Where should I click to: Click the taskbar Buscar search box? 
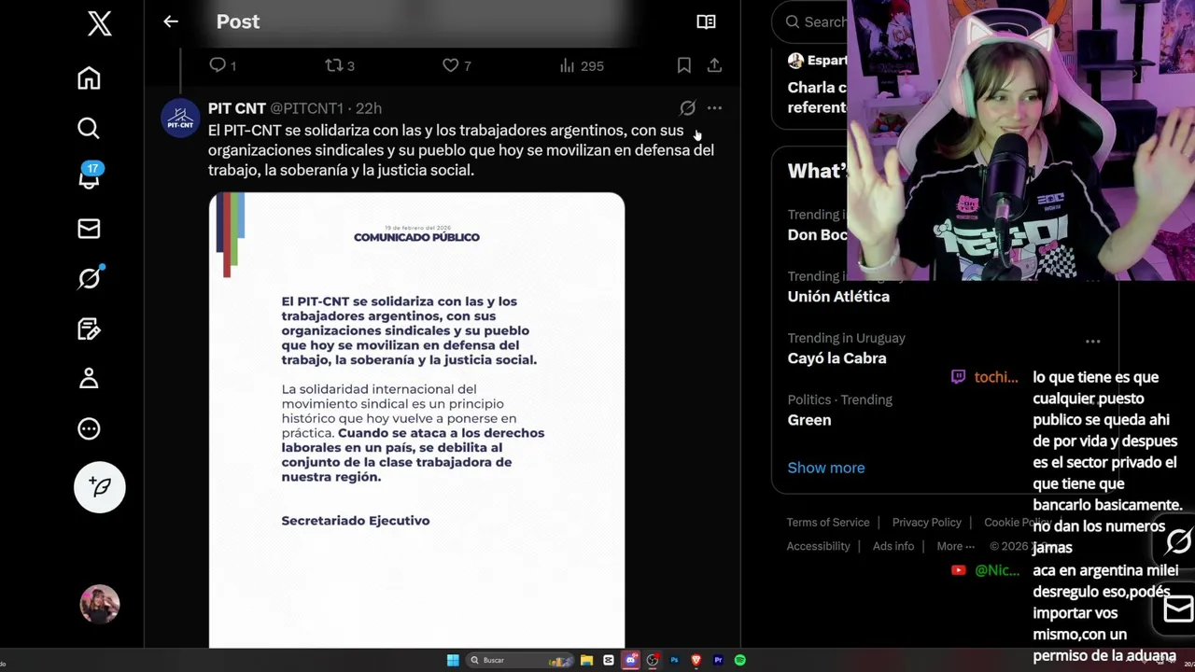(518, 660)
